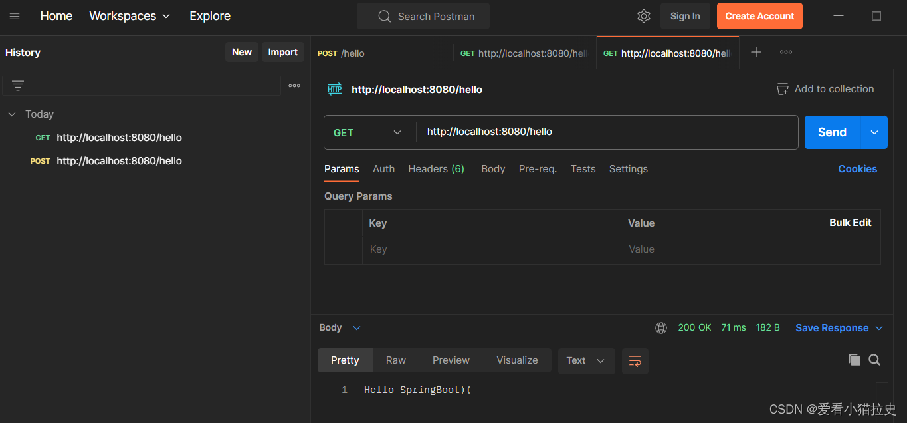Collapse the Today group in History
907x423 pixels.
pos(11,114)
